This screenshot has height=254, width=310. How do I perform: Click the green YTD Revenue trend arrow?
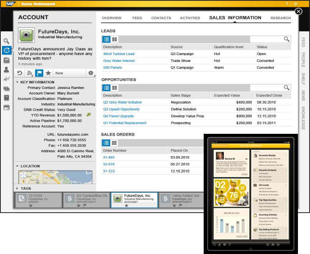88,115
